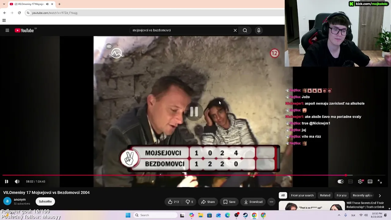Open the tab search dropdown arrow
Image resolution: width=391 pixels, height=220 pixels.
[4, 4]
